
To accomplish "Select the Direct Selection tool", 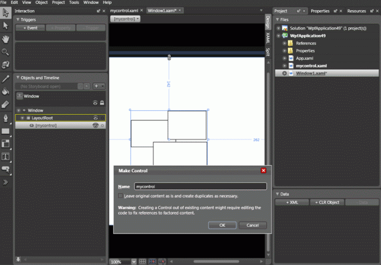I will [x=5, y=25].
